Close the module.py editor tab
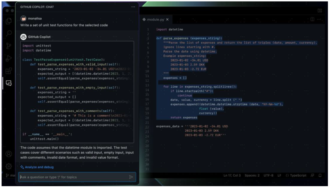330x188 pixels. point(167,20)
